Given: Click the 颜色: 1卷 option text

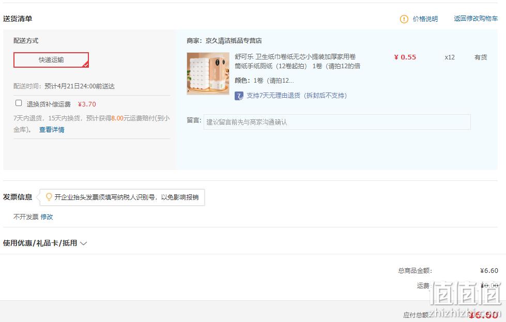Looking at the screenshot, I should [264, 80].
